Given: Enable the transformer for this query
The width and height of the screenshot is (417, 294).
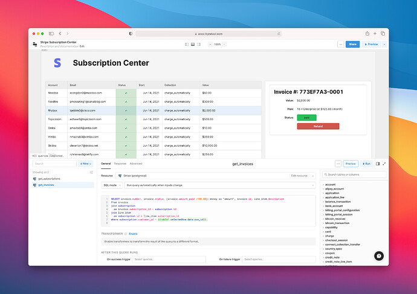Looking at the screenshot, I should point(133,233).
